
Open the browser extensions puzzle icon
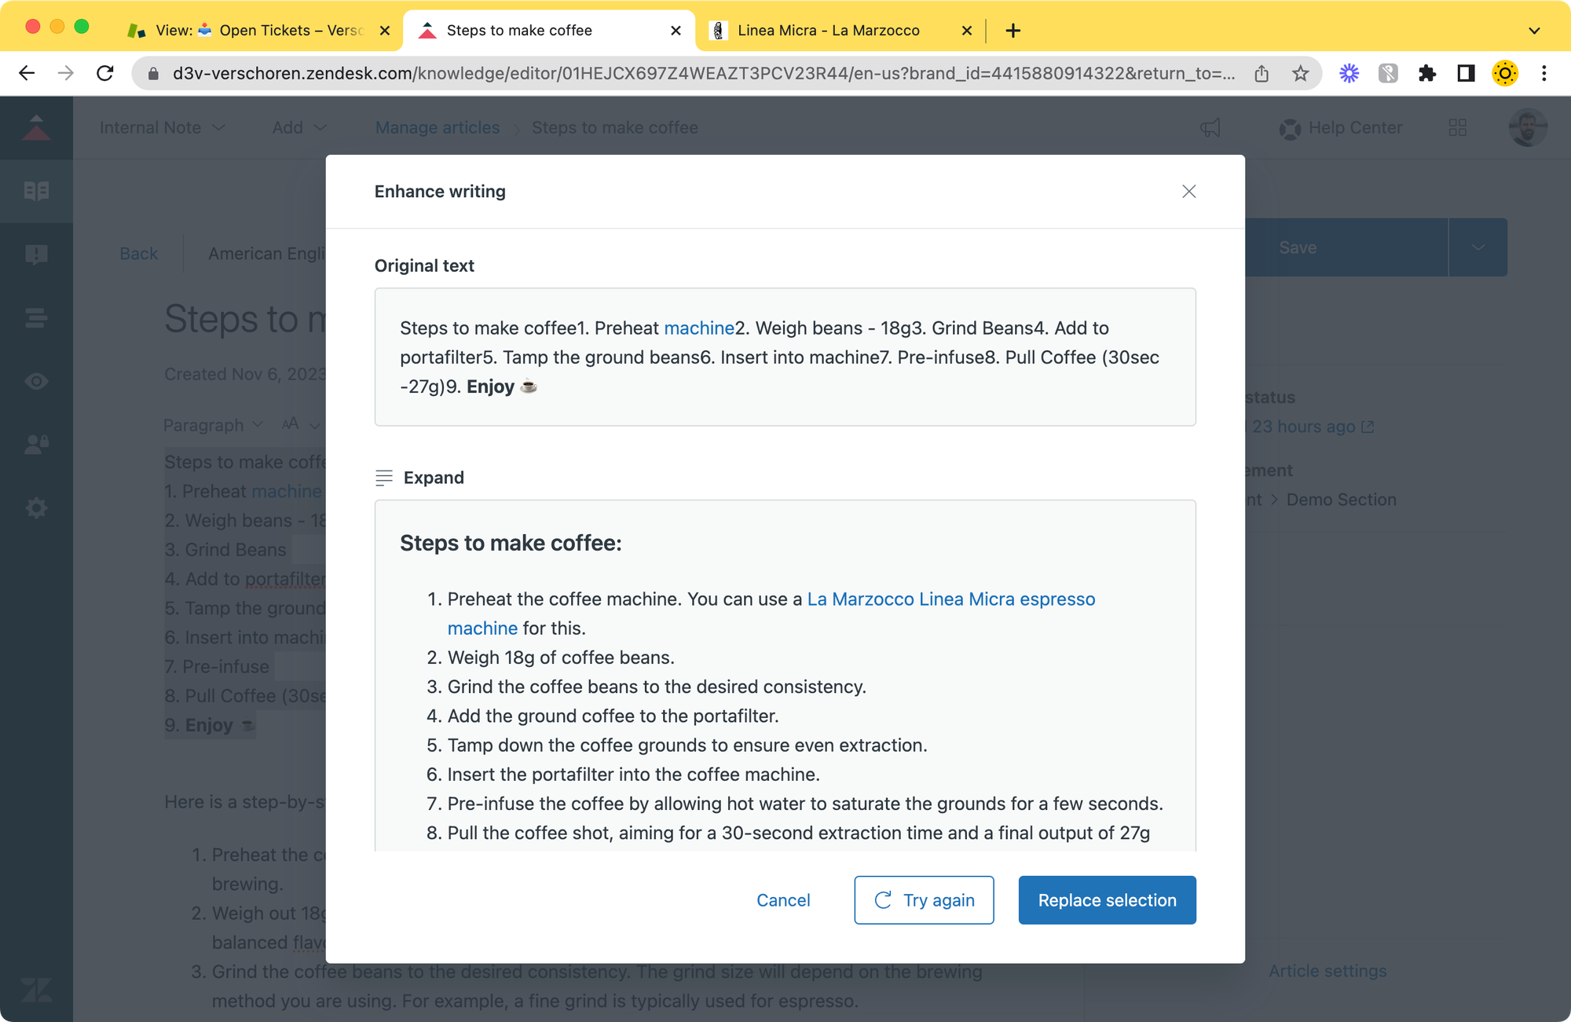[1427, 73]
